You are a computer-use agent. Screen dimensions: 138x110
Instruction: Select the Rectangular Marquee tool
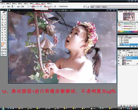pyautogui.click(x=2, y=15)
